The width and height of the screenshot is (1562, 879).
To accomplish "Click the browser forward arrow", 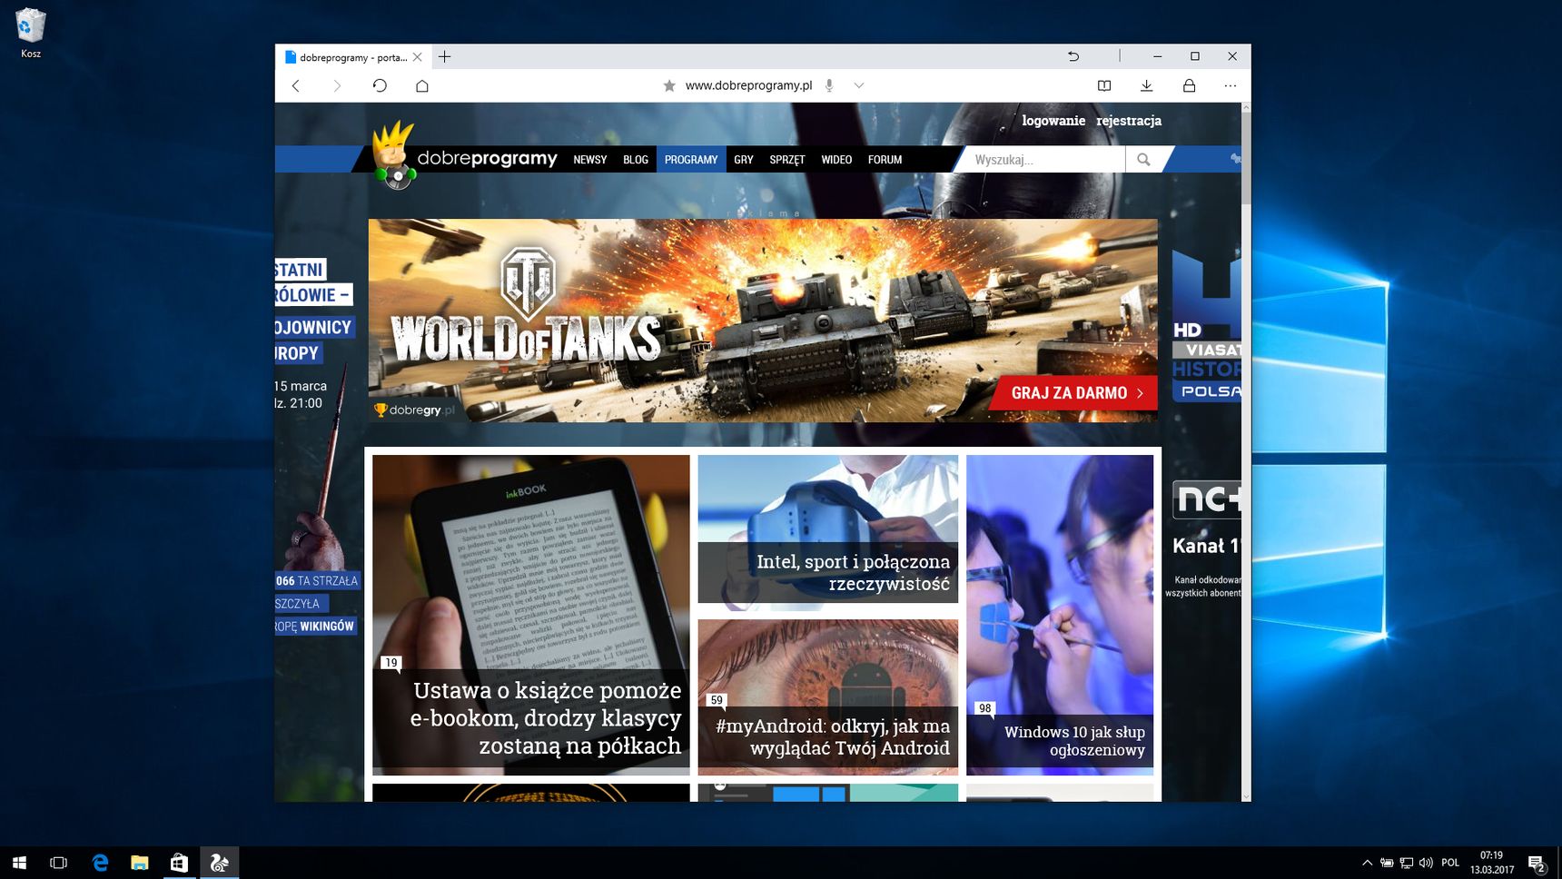I will 337,85.
